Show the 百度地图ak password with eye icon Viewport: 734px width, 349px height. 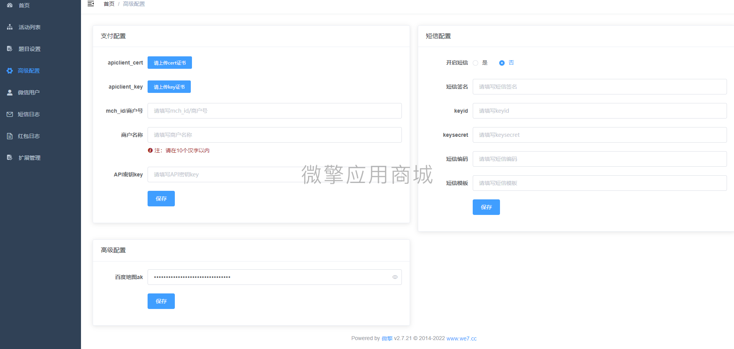[x=395, y=277]
